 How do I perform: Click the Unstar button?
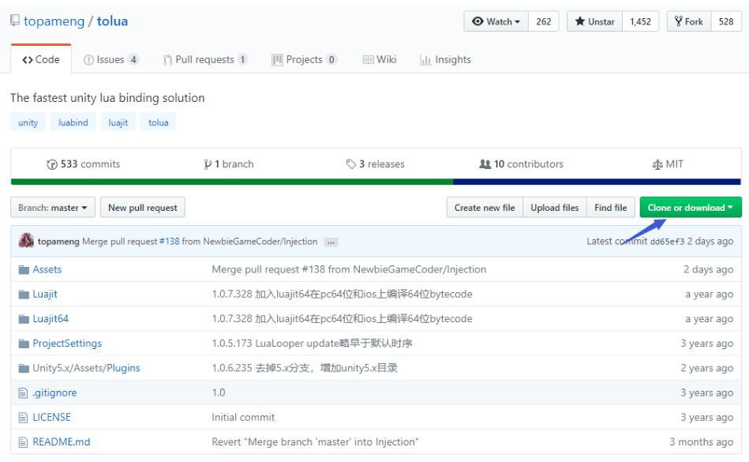pyautogui.click(x=595, y=21)
